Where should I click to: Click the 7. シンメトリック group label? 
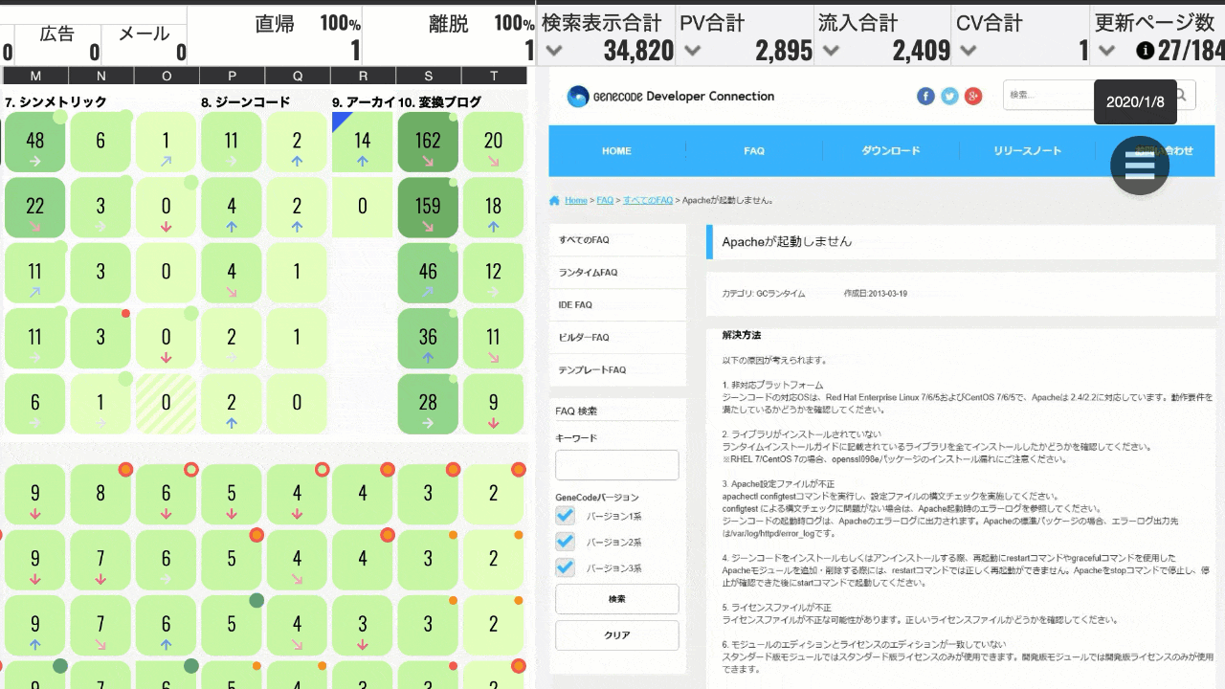56,101
